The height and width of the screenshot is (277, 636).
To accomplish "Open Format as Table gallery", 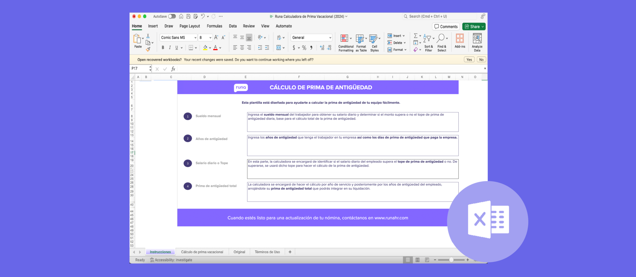I will (361, 43).
